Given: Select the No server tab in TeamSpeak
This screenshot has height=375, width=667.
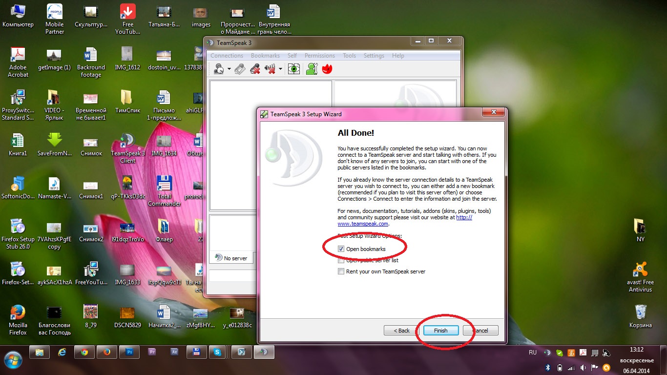Looking at the screenshot, I should click(x=231, y=258).
